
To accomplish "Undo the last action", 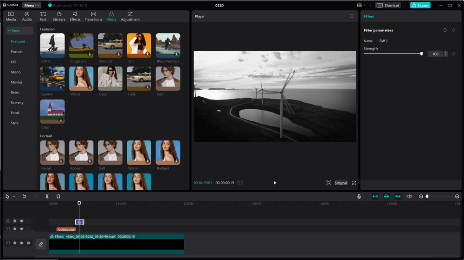I will [24, 196].
